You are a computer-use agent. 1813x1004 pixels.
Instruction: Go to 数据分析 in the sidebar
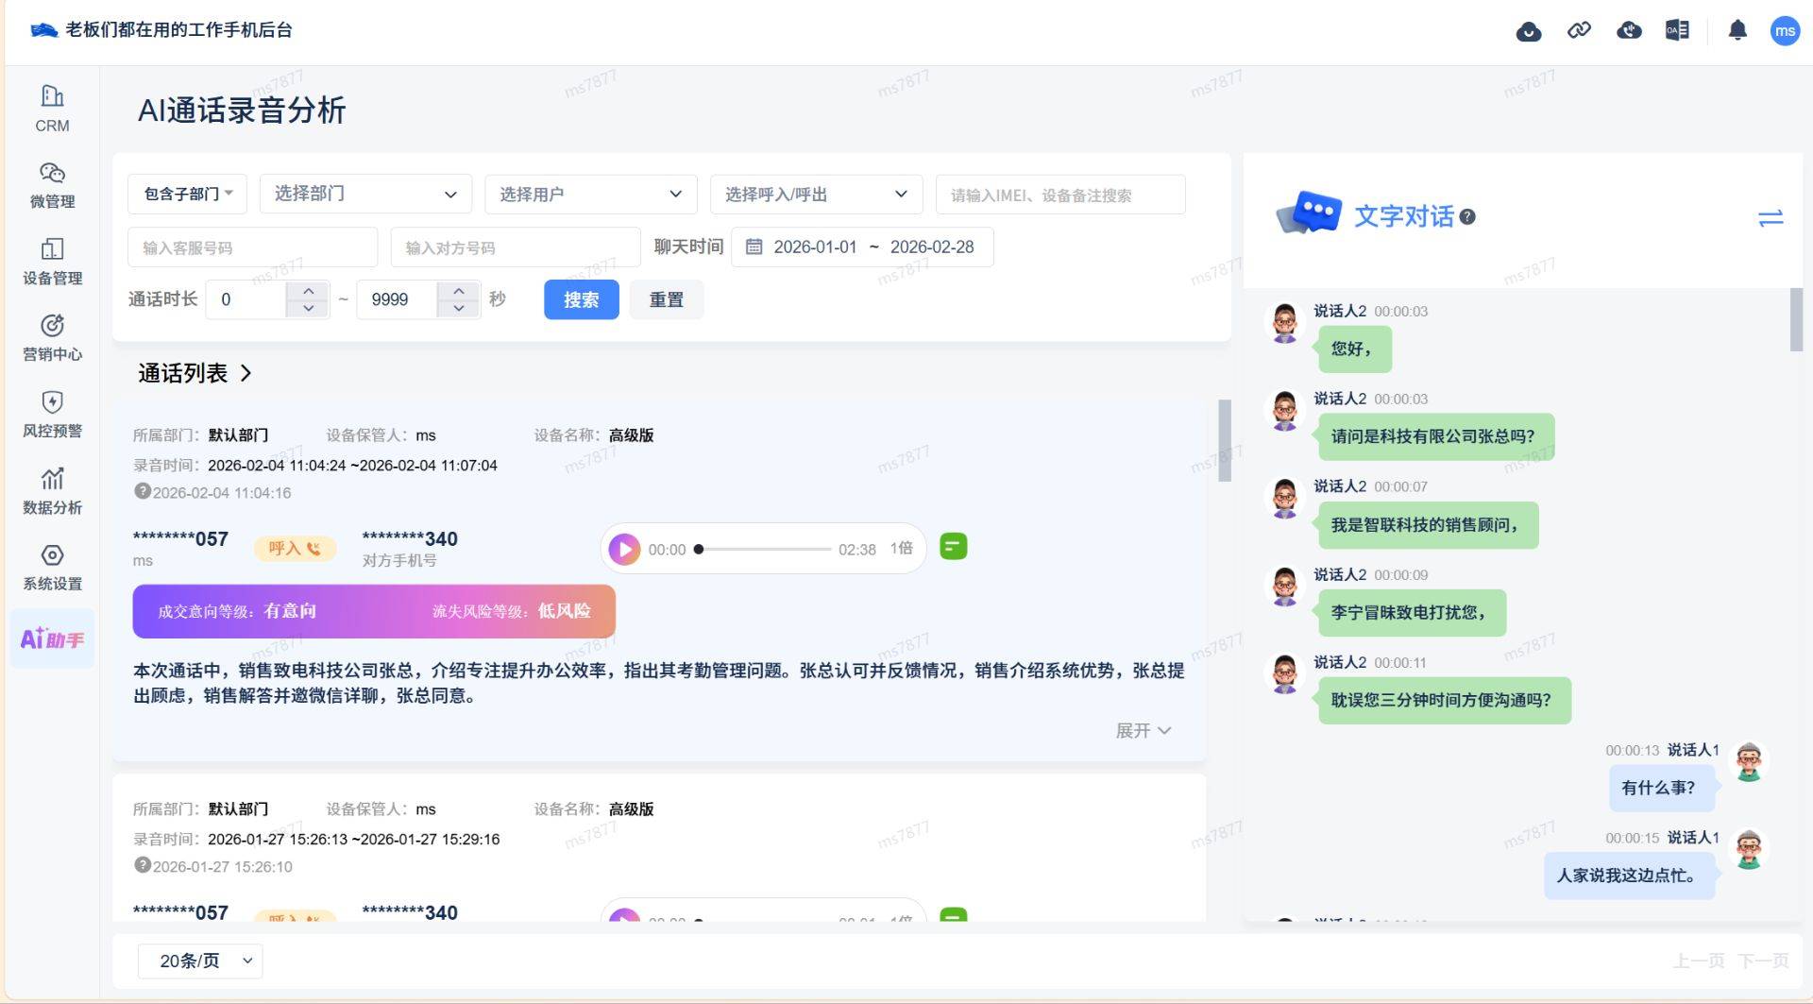pos(52,491)
